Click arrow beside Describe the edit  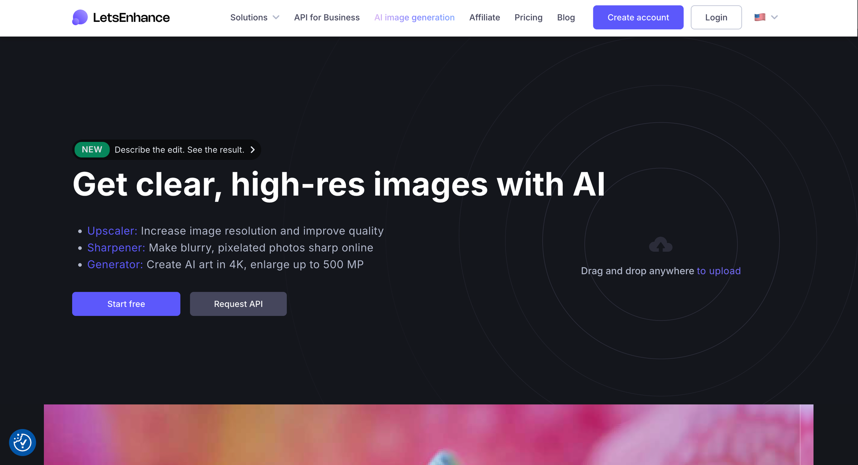(253, 149)
